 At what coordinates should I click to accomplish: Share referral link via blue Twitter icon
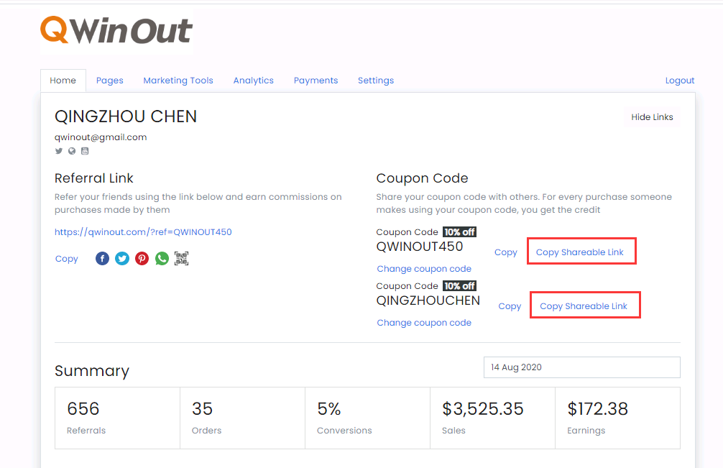pos(122,259)
